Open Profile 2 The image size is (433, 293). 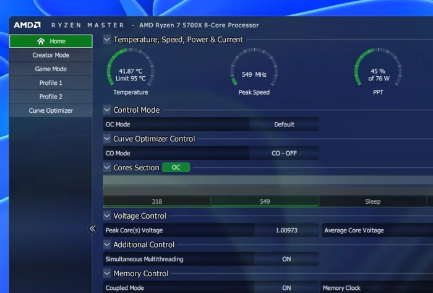coord(51,97)
